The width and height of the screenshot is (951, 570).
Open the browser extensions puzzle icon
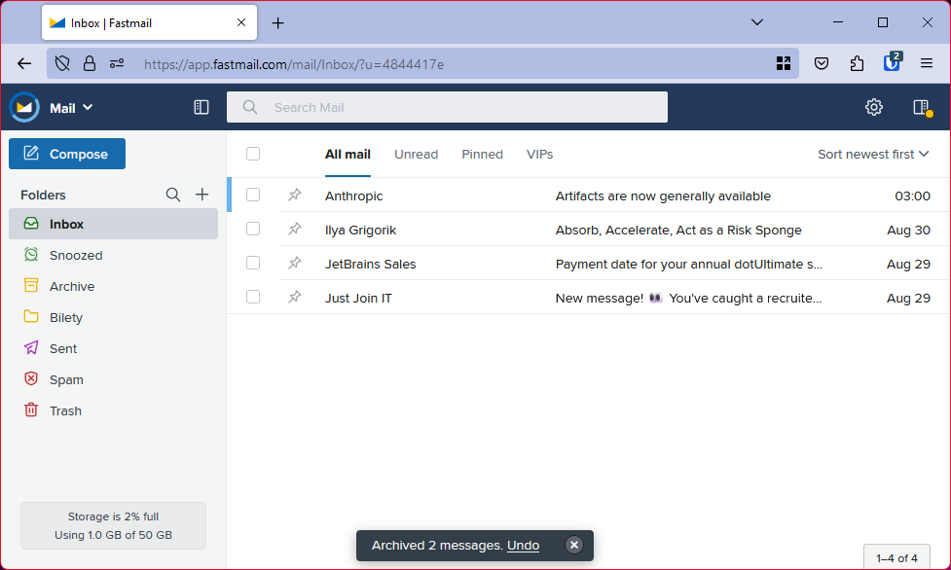coord(857,63)
